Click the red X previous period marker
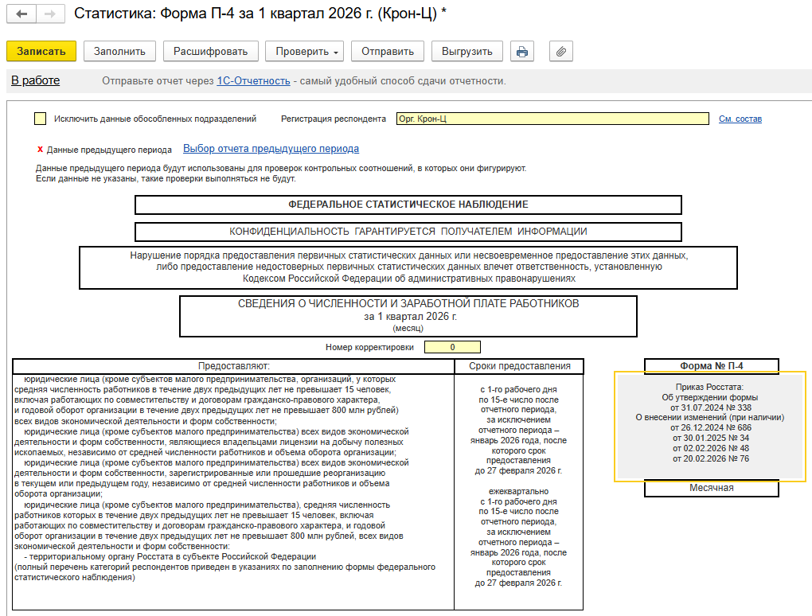Viewport: 812px width, 616px height. 40,149
